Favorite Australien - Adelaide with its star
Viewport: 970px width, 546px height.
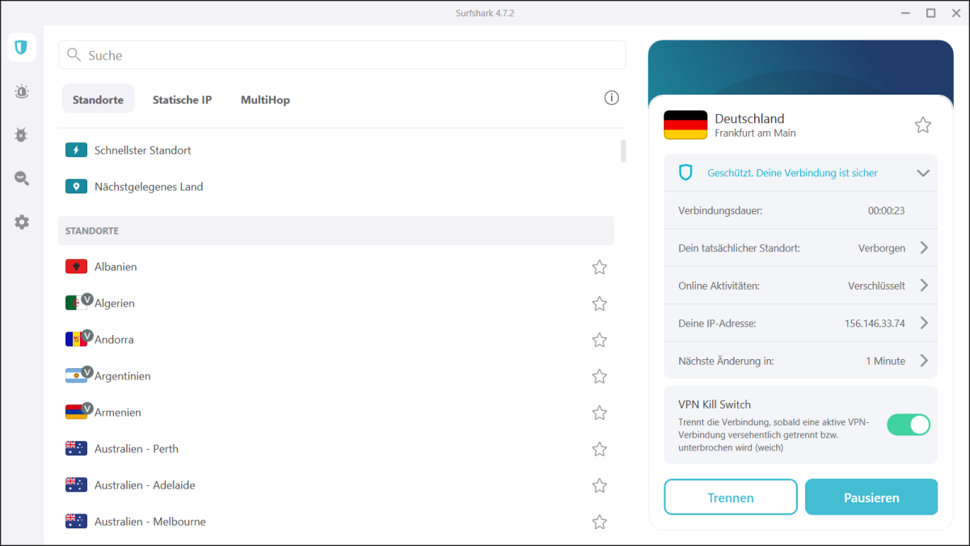(x=599, y=485)
